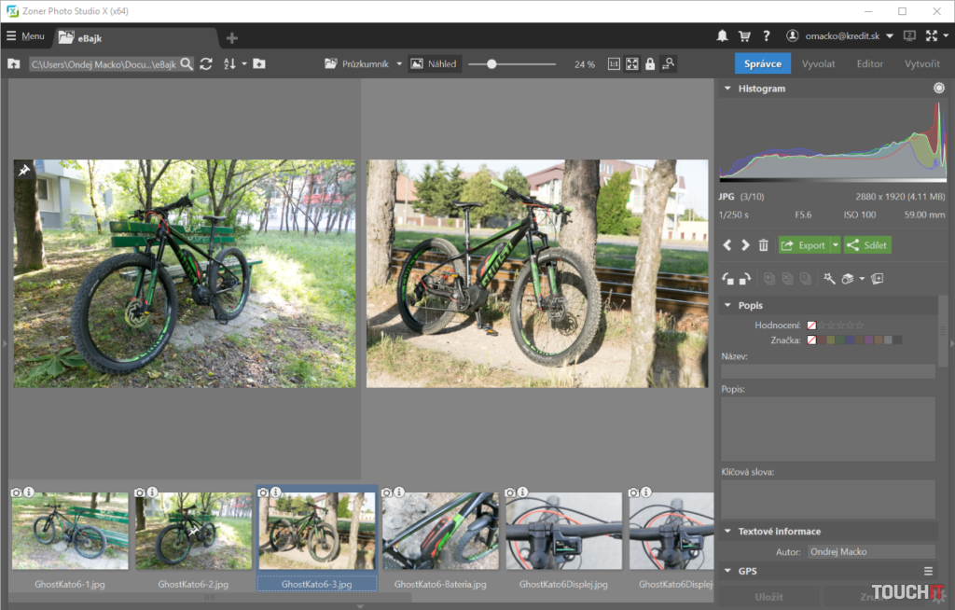The image size is (955, 610).
Task: Click the zoom level slider handle
Action: coord(491,64)
